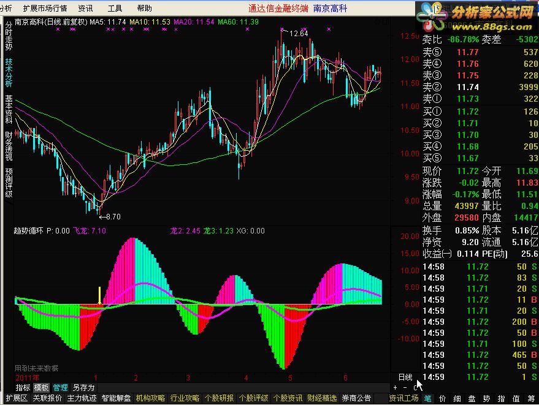Open 基本资料 side tab
The width and height of the screenshot is (539, 405).
click(9, 110)
